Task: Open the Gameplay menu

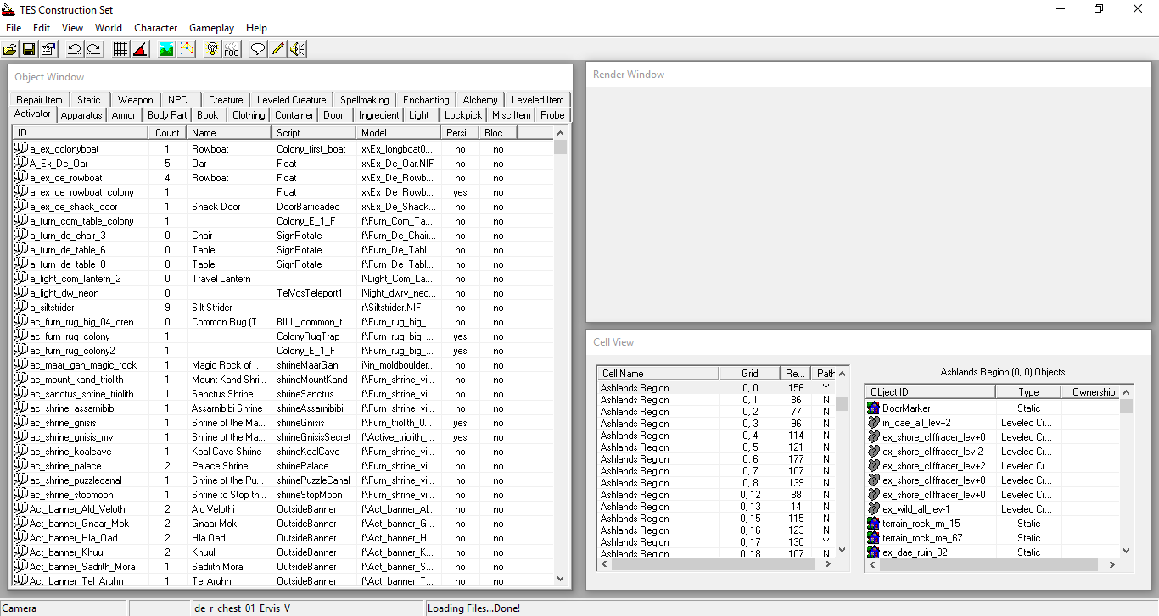Action: tap(212, 28)
